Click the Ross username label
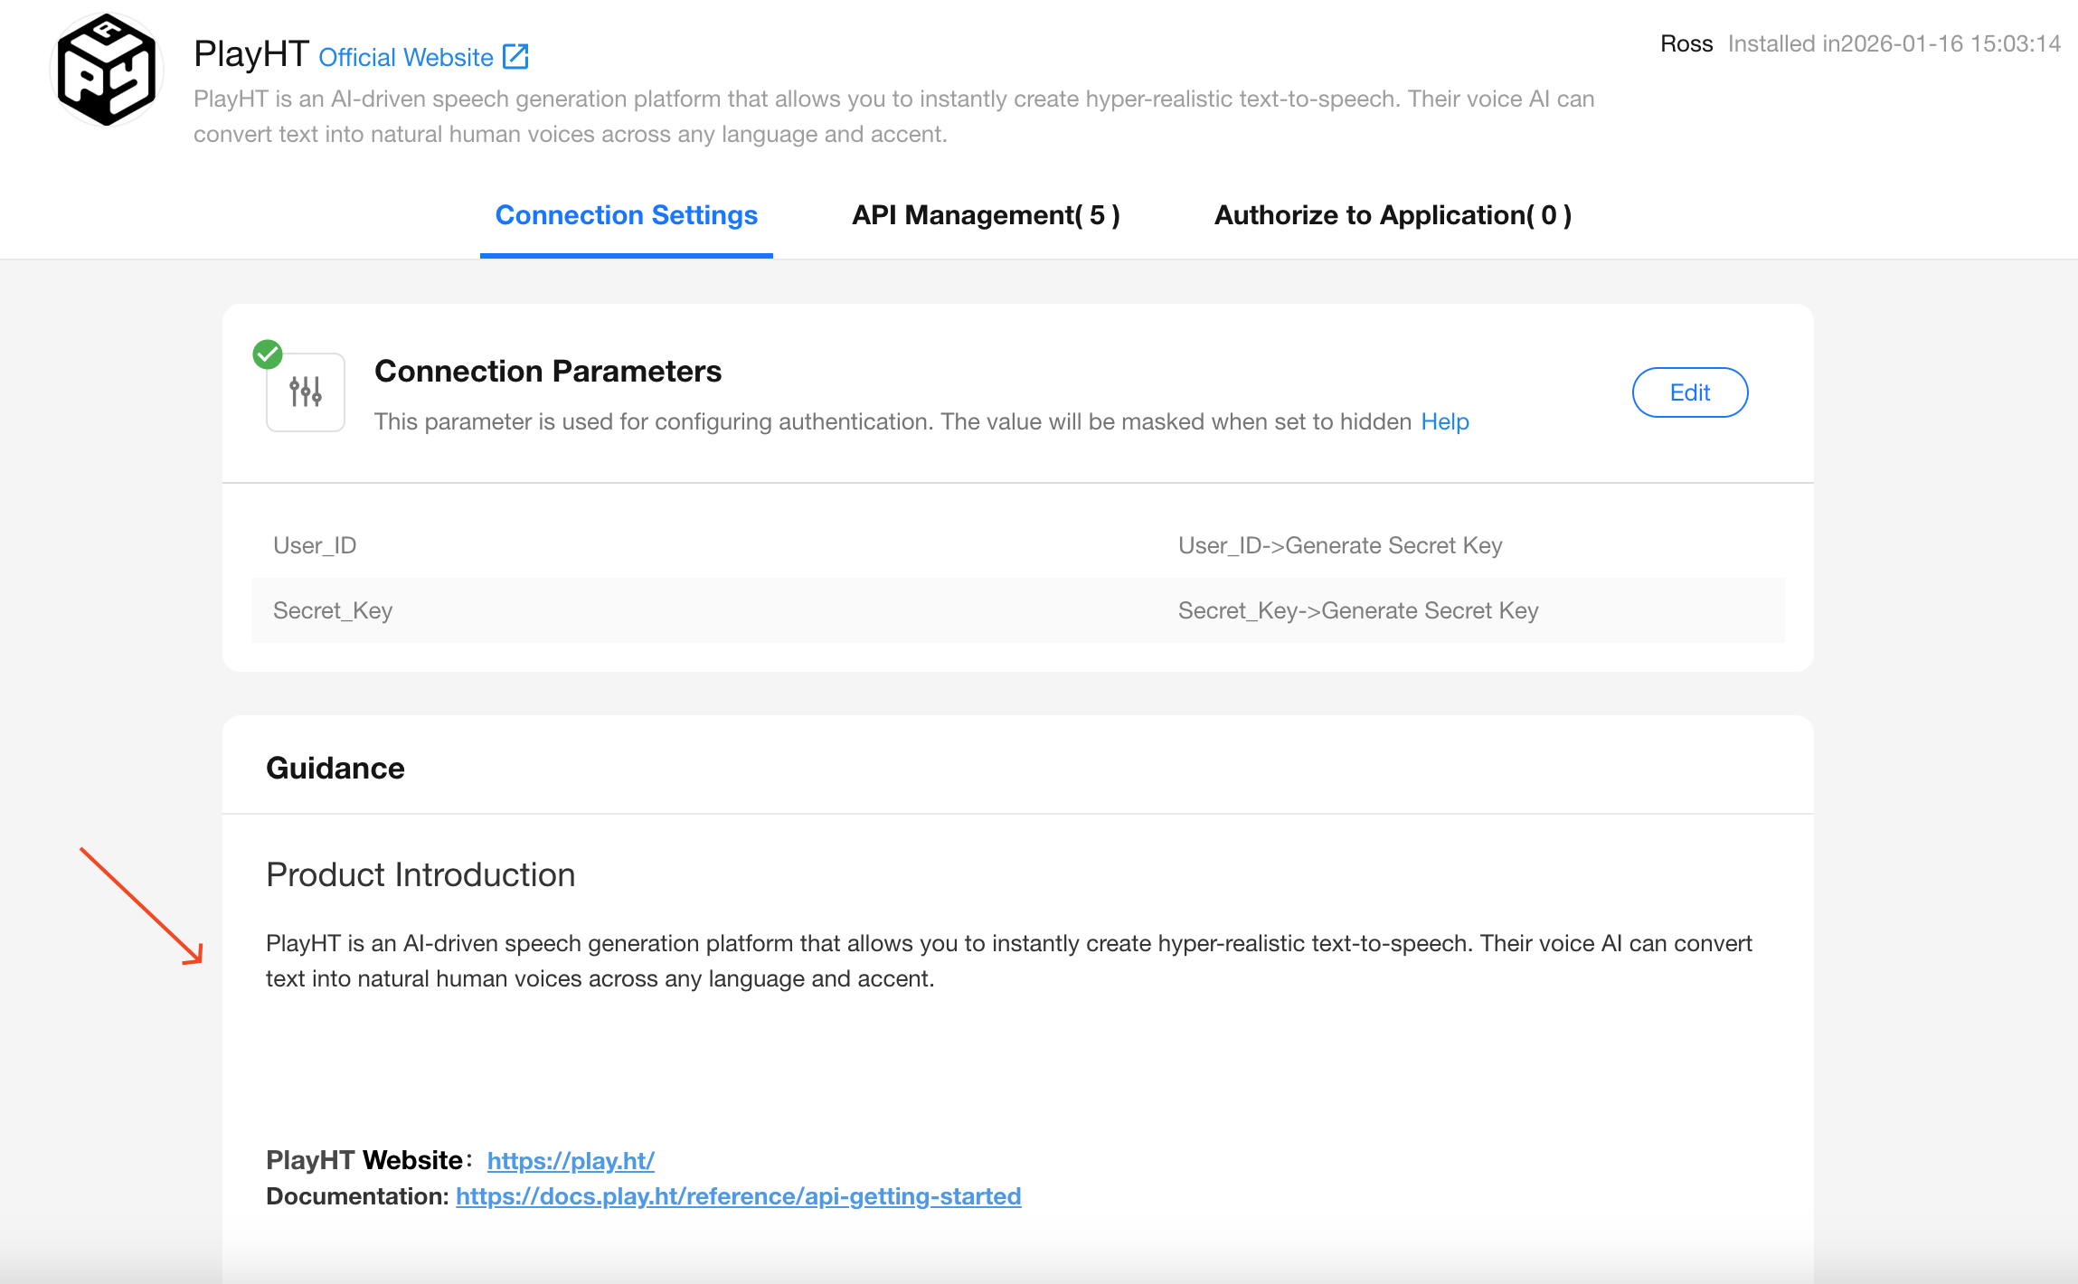Screen dimensions: 2078x1284 pyautogui.click(x=1686, y=43)
